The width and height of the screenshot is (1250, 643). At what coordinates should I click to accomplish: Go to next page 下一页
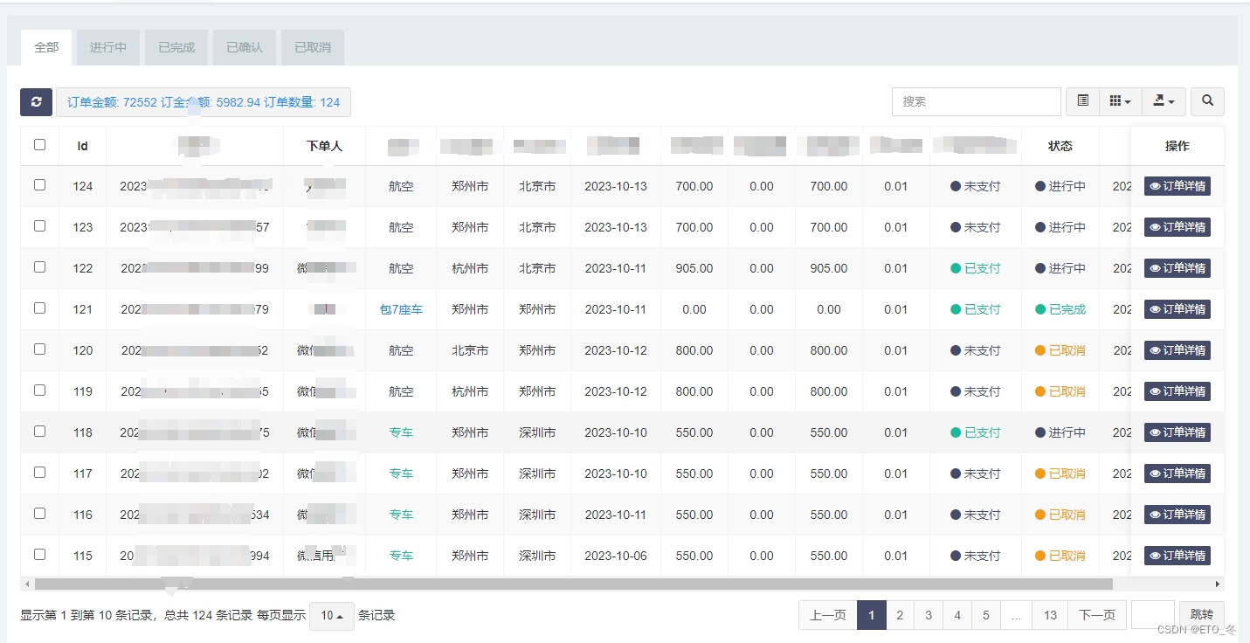tap(1097, 615)
